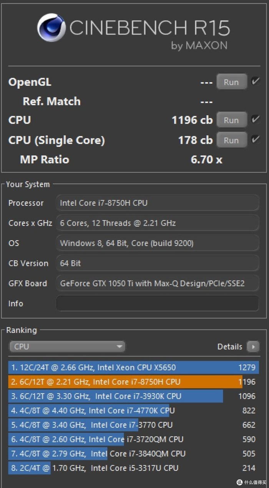Run the CPU benchmark test
The width and height of the screenshot is (269, 488).
pyautogui.click(x=231, y=120)
